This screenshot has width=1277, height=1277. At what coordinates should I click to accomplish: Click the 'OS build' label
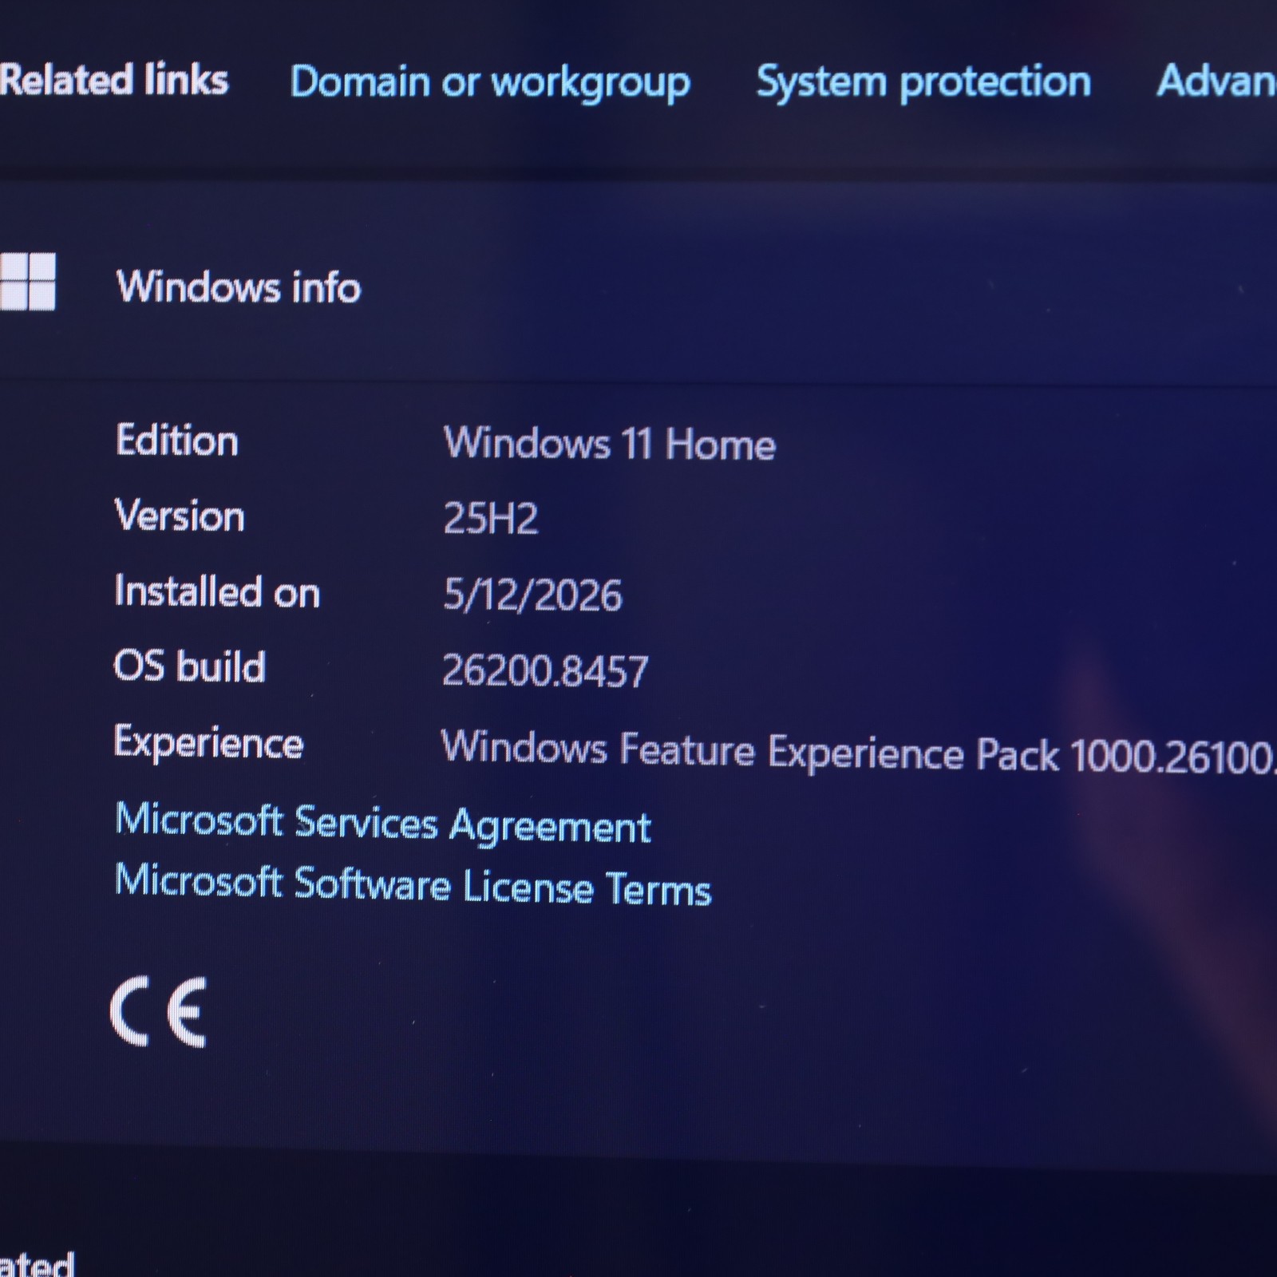point(189,666)
